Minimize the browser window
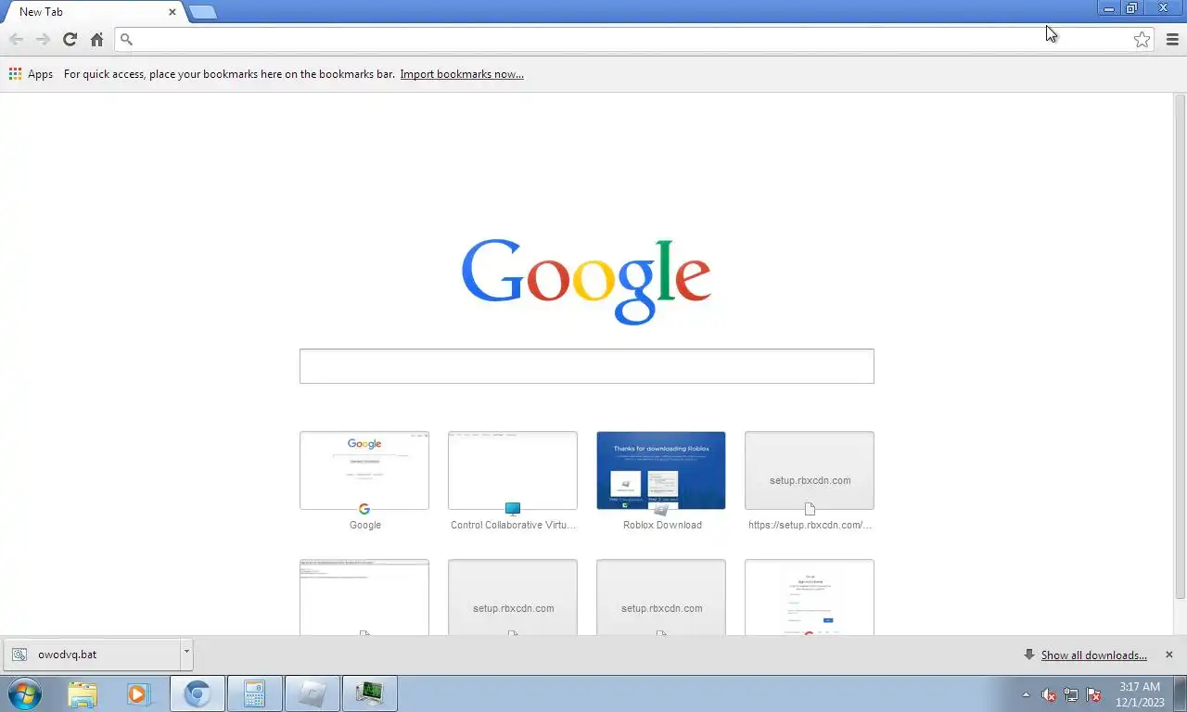 click(x=1109, y=8)
